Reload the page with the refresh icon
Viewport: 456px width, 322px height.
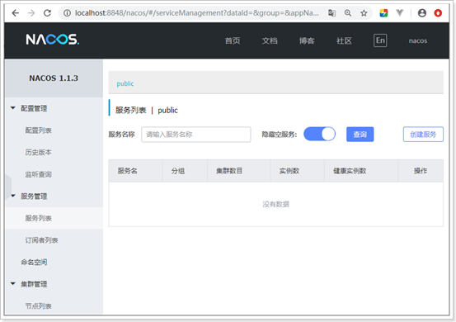[47, 13]
